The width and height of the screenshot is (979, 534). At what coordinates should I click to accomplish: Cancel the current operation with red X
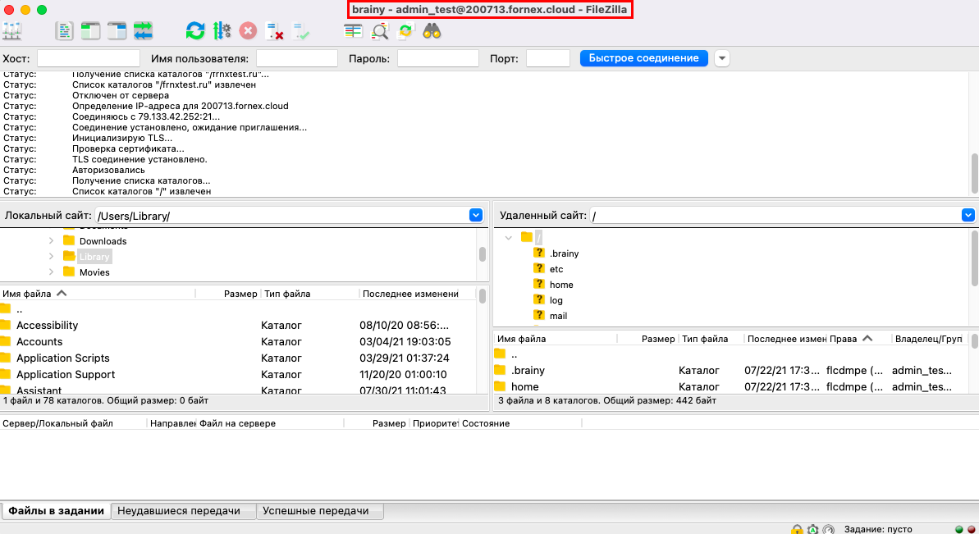tap(248, 30)
